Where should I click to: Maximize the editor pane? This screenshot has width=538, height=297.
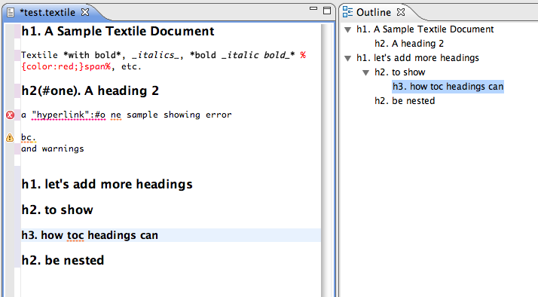point(327,11)
